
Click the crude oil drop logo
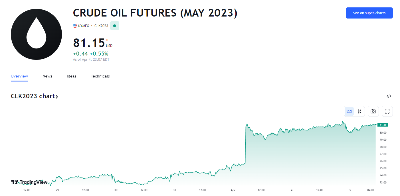[37, 34]
